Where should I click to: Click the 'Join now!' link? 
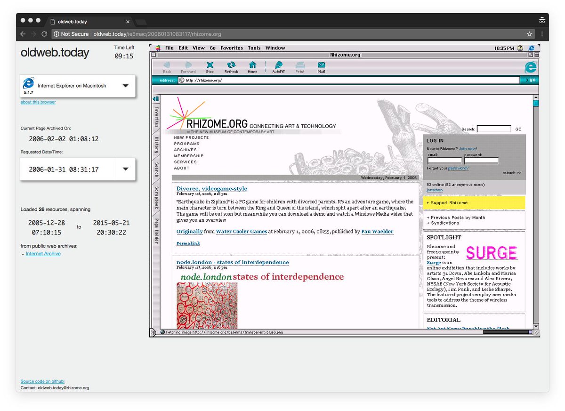point(468,149)
